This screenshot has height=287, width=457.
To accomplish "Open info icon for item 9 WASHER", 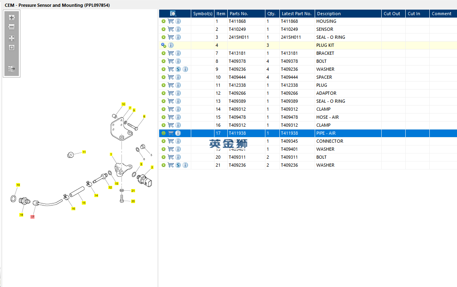I will tap(185, 69).
